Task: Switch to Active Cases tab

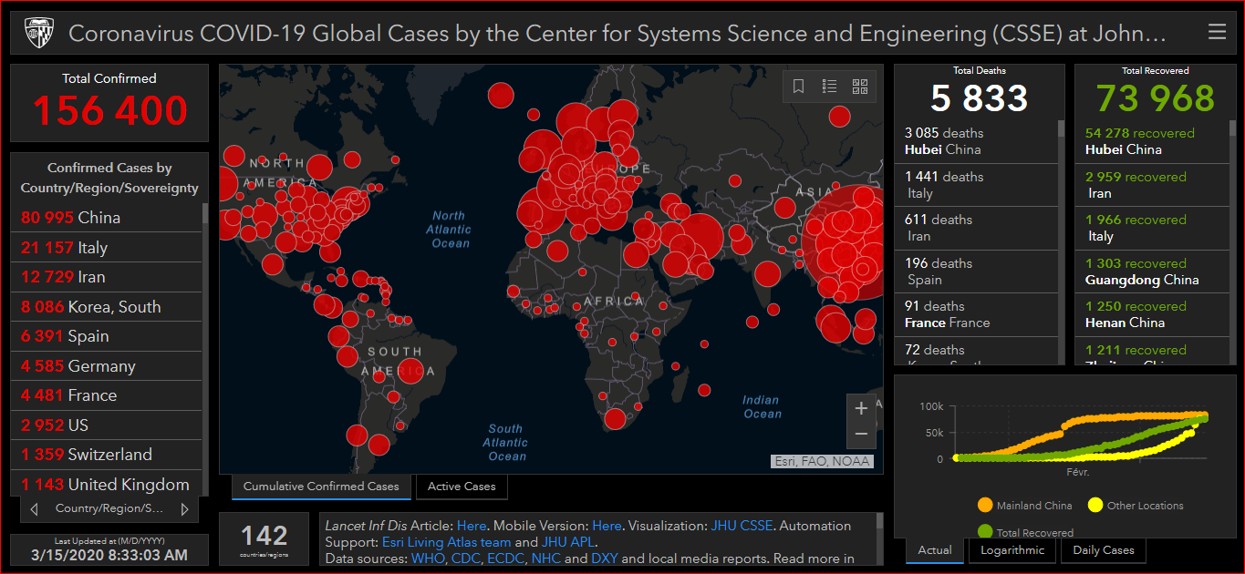Action: coord(462,487)
